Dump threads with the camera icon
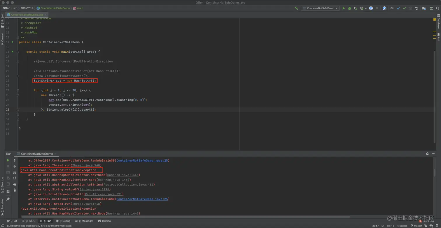 tap(8, 172)
